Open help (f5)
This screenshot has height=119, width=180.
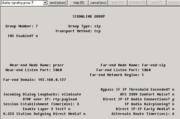[x=79, y=3]
